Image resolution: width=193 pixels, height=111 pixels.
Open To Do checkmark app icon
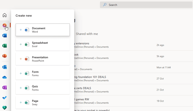[4, 98]
